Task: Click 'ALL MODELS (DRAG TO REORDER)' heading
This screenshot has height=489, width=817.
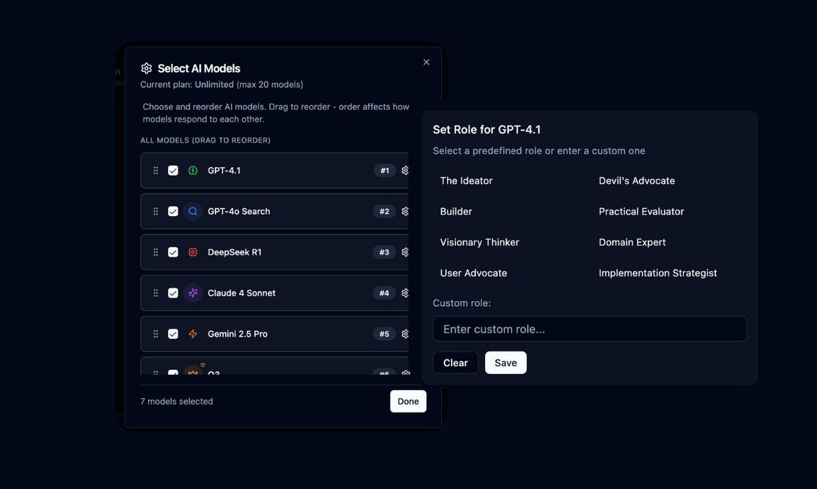Action: [205, 140]
